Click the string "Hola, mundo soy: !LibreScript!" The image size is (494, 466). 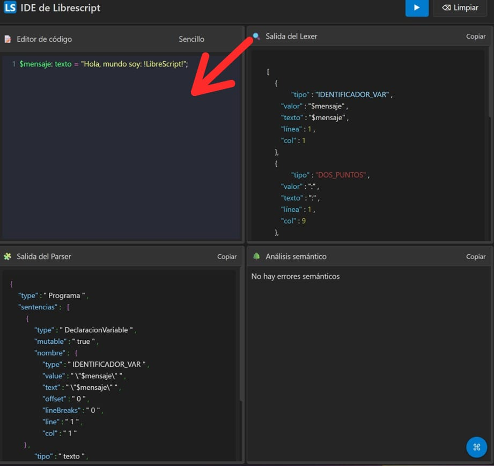click(x=133, y=64)
